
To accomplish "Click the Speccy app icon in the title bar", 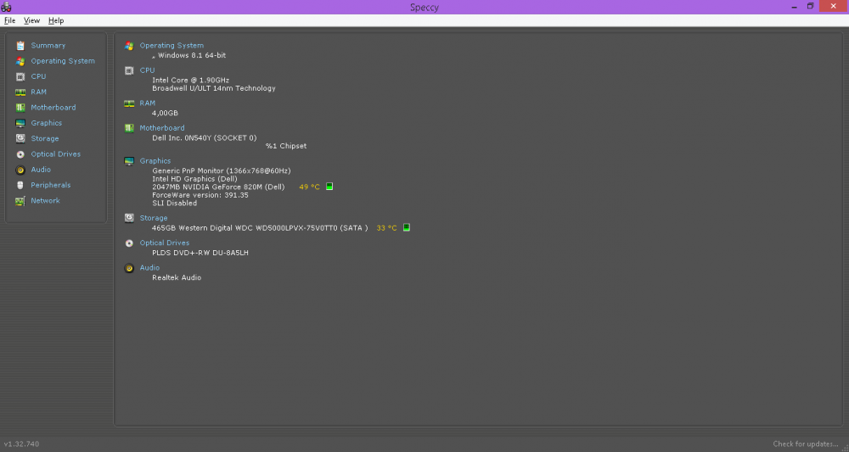I will pyautogui.click(x=6, y=7).
